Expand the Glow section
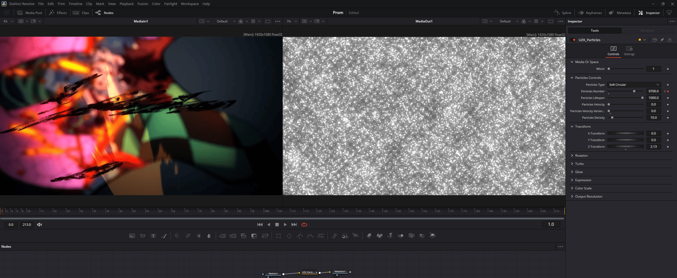 [x=579, y=172]
